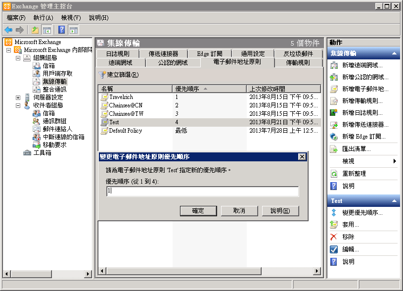Click the 說明(H) button in dialog

pos(280,211)
